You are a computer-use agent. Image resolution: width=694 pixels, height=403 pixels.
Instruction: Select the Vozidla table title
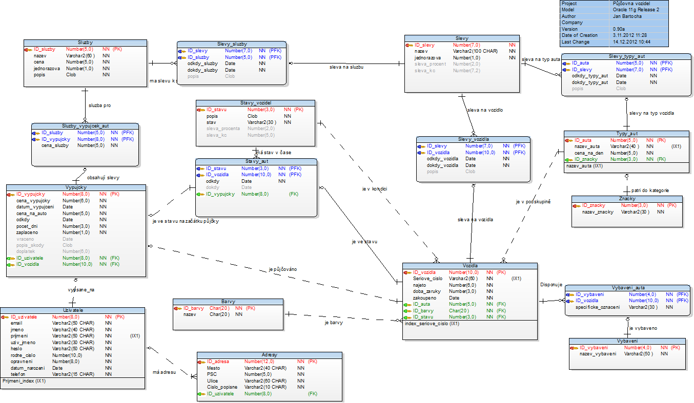pos(470,266)
